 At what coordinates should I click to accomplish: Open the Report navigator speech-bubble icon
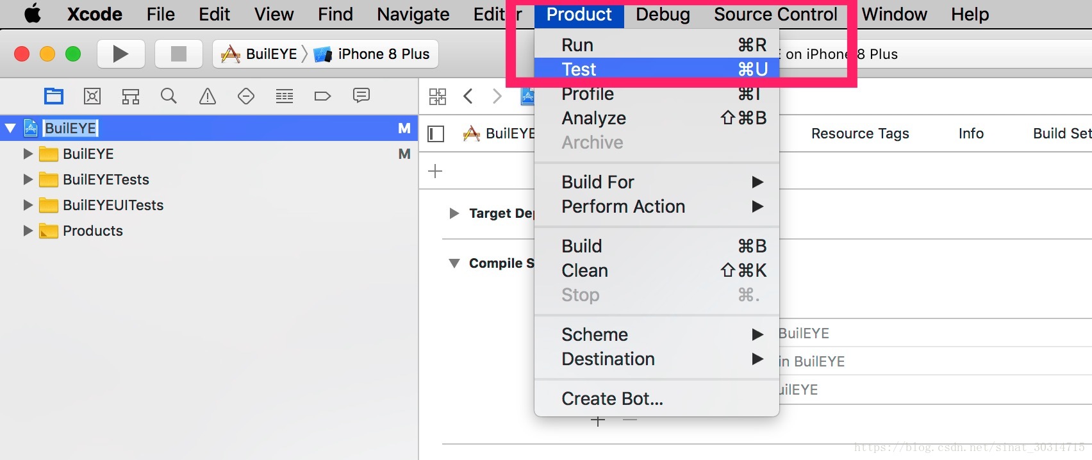361,96
